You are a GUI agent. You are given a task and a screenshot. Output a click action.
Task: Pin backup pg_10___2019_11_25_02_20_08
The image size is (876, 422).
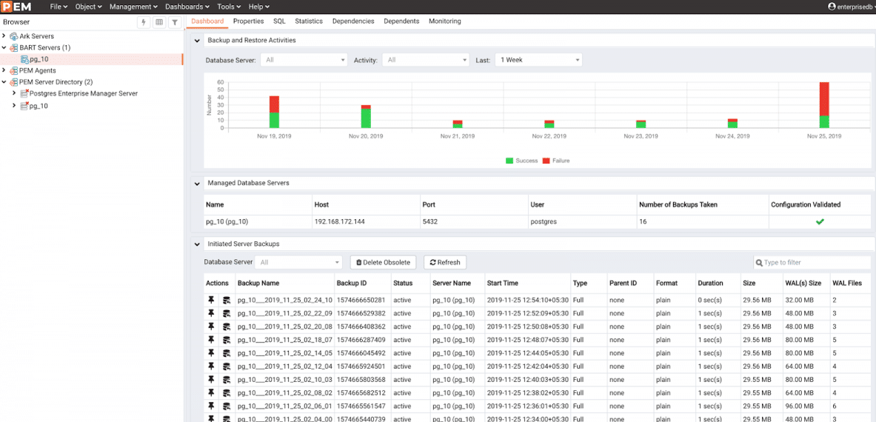[211, 326]
